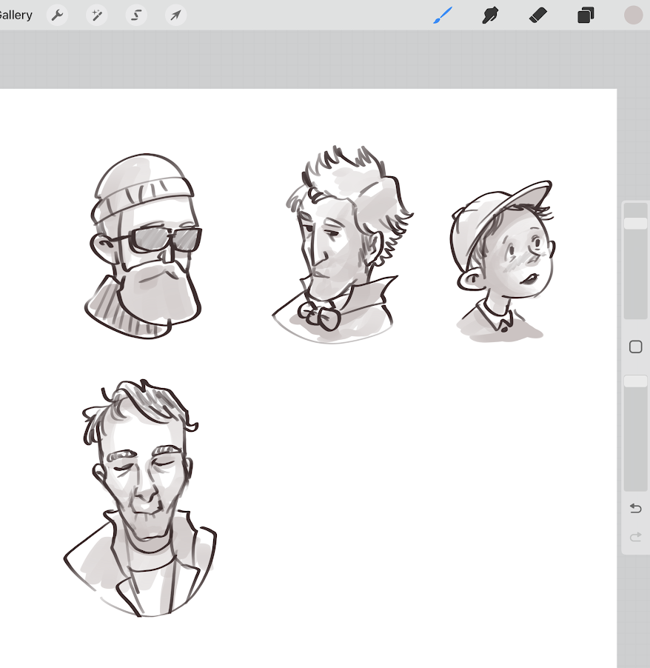The height and width of the screenshot is (668, 650).
Task: Return to the Gallery
Action: 15,15
